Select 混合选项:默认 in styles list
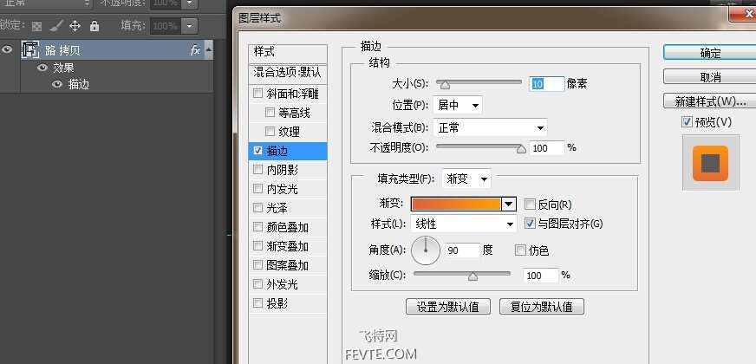 (x=287, y=72)
